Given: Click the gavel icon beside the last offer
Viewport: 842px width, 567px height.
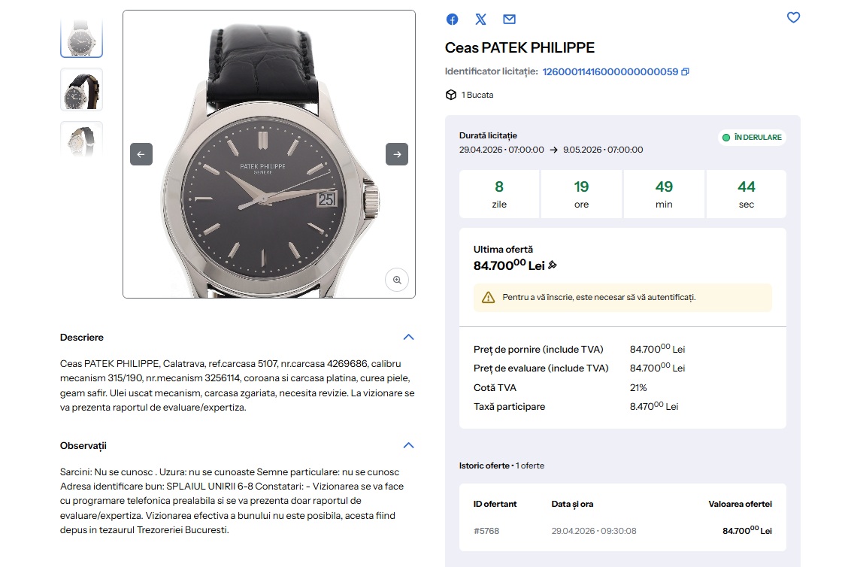Looking at the screenshot, I should point(553,265).
